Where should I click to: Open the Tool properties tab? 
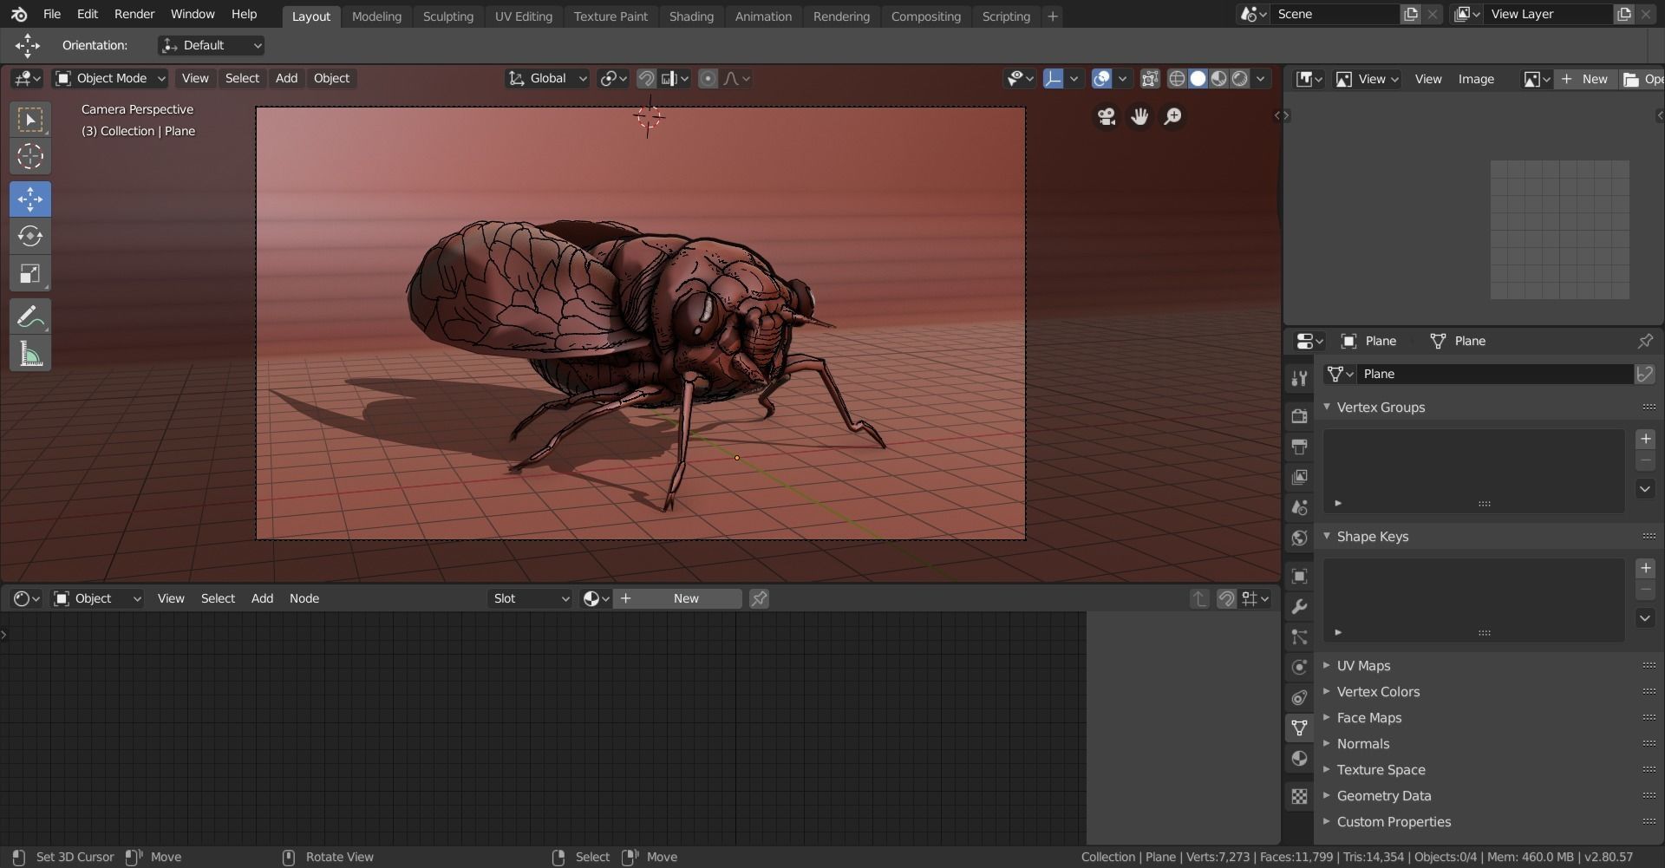click(x=1299, y=377)
